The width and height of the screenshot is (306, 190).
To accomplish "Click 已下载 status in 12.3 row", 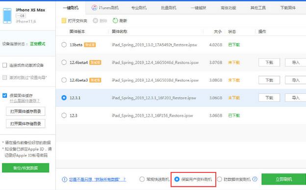I will tap(234, 116).
